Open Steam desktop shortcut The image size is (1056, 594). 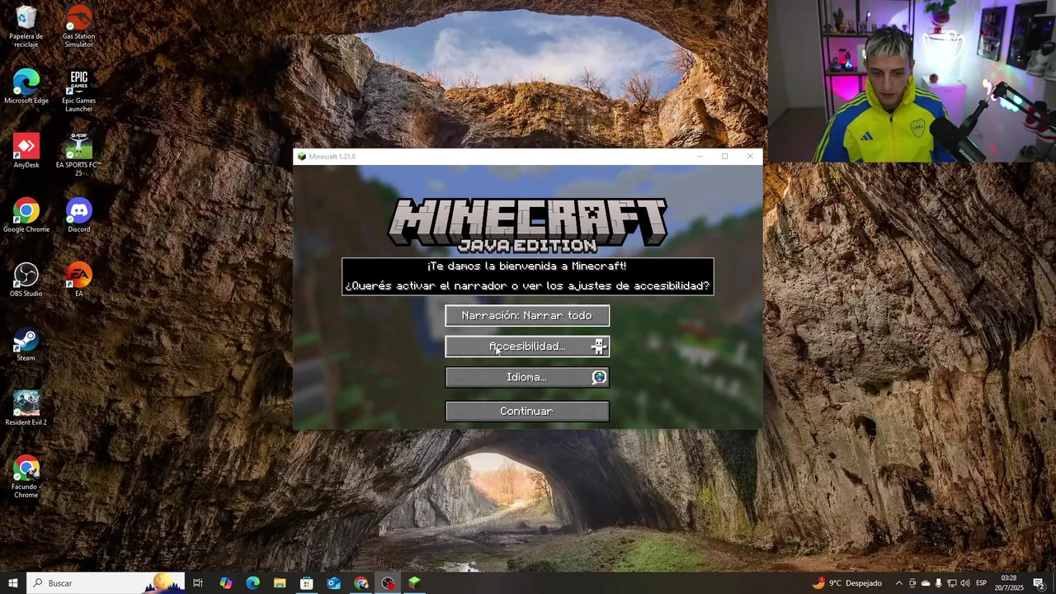pos(26,344)
